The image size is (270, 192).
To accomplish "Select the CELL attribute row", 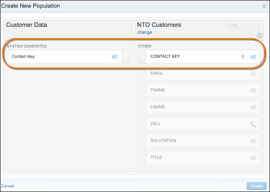I will point(199,124).
